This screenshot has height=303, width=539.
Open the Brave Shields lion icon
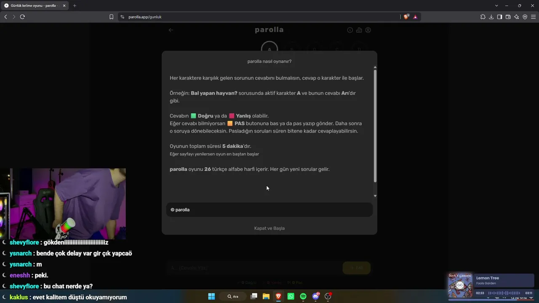pyautogui.click(x=406, y=17)
